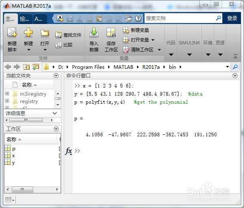244x208 pixels.
Task: Expand the registry folder node
Action: pos(7,101)
